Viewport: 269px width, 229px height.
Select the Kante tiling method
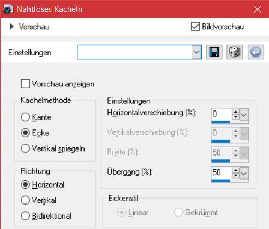click(x=25, y=117)
